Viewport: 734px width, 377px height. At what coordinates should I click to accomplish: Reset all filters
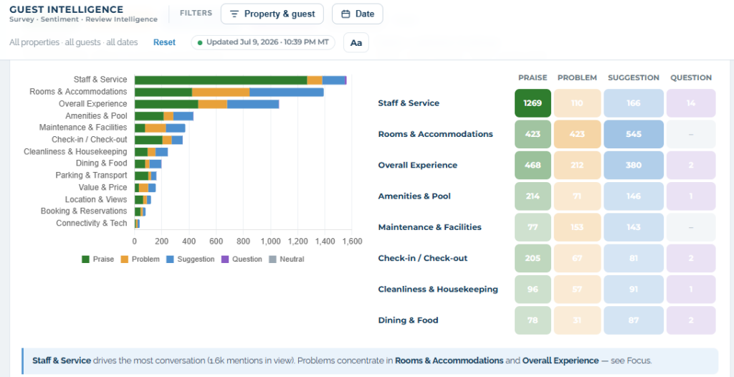click(x=164, y=42)
